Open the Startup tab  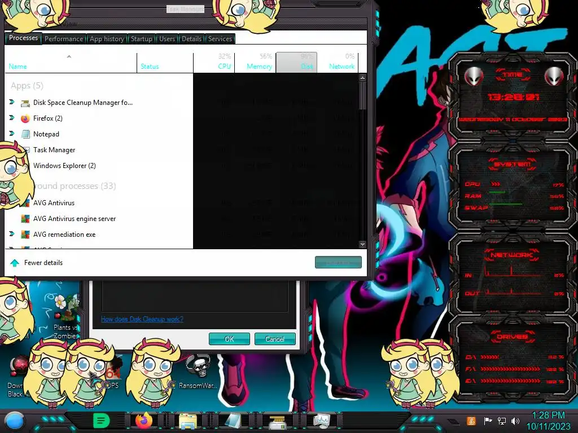pos(142,39)
